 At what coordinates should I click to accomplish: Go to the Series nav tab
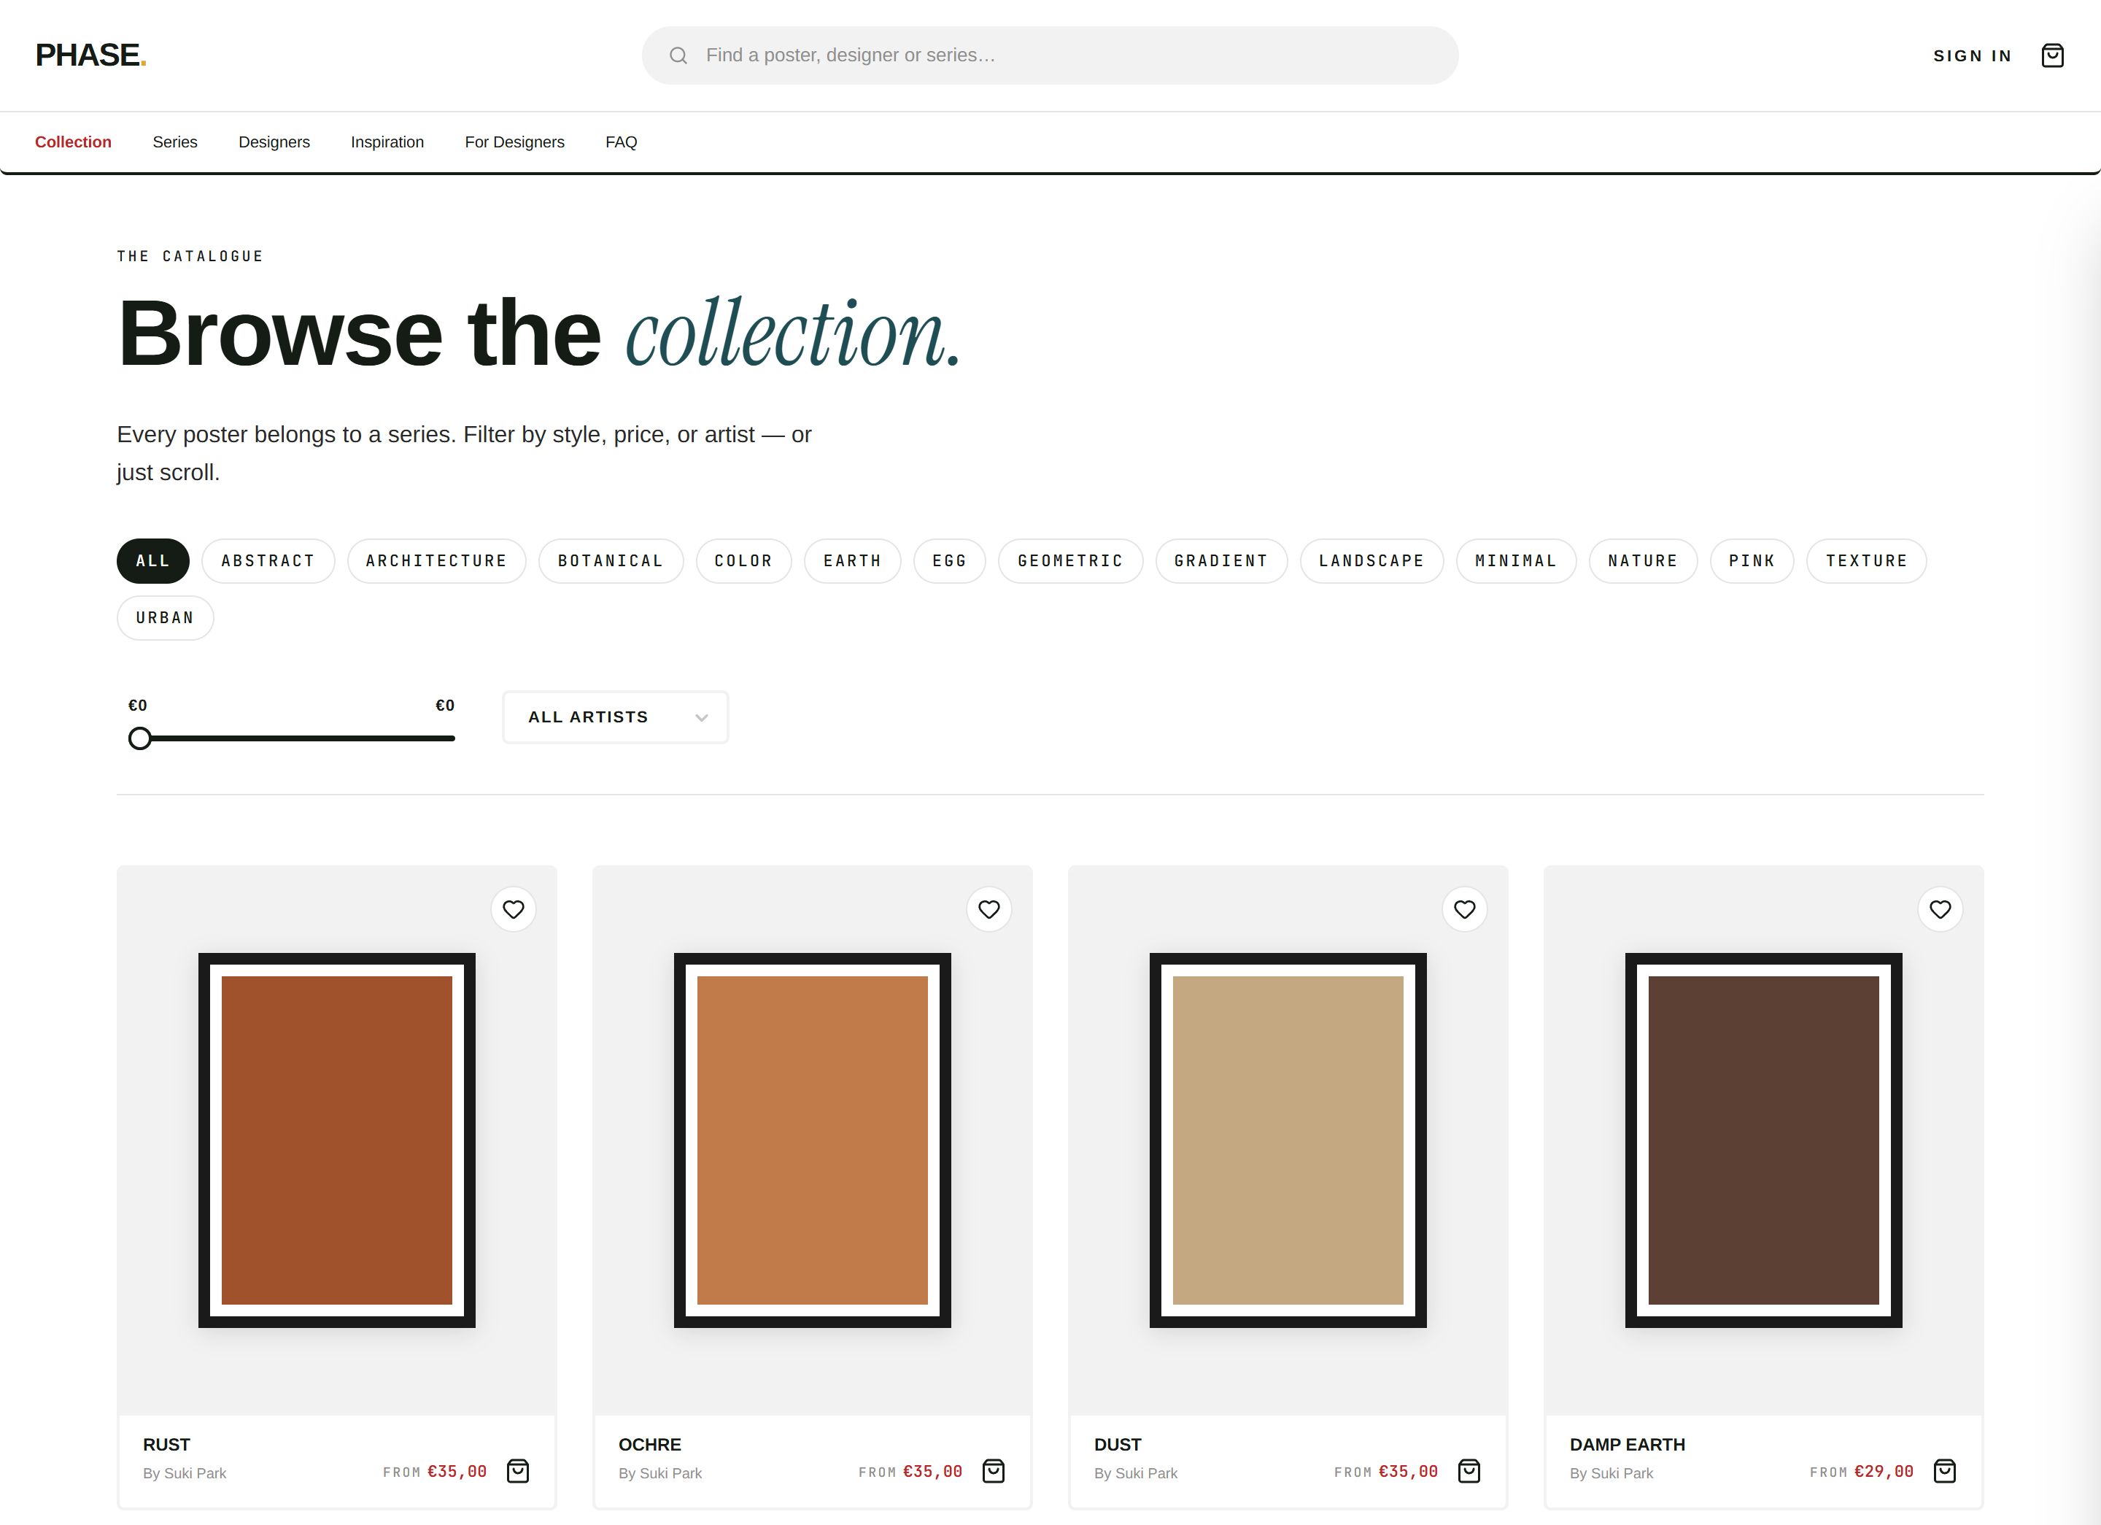[175, 142]
